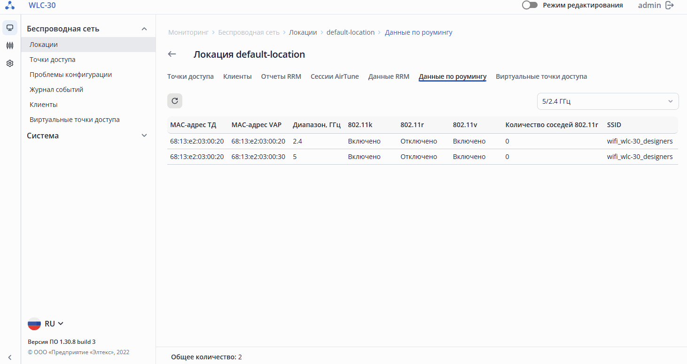Open the Виртуальные точки доступа tab
This screenshot has width=687, height=364.
click(541, 76)
